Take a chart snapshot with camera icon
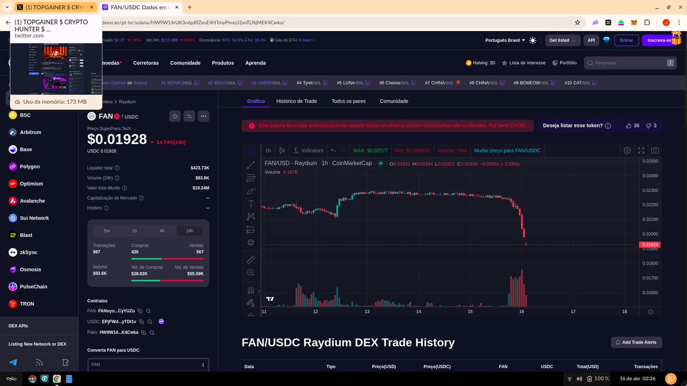 pos(655,150)
